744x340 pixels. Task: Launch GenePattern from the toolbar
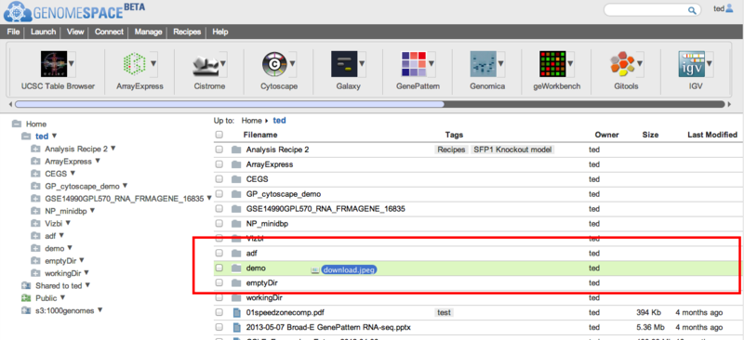click(415, 64)
